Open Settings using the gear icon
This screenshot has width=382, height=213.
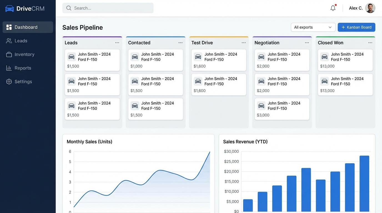[9, 81]
